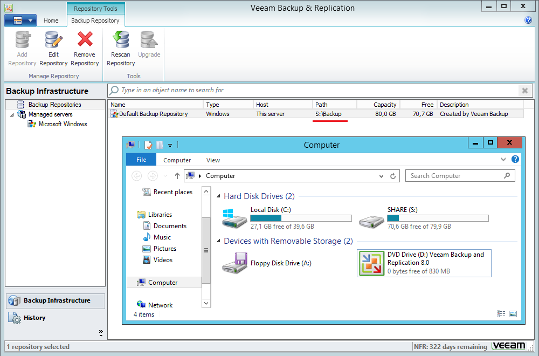The image size is (539, 356).
Task: Open the Computer ribbon tab in Explorer
Action: click(177, 160)
